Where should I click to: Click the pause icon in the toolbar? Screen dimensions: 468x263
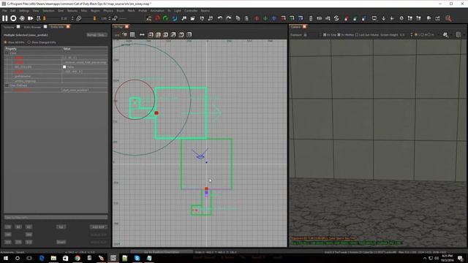5,18
